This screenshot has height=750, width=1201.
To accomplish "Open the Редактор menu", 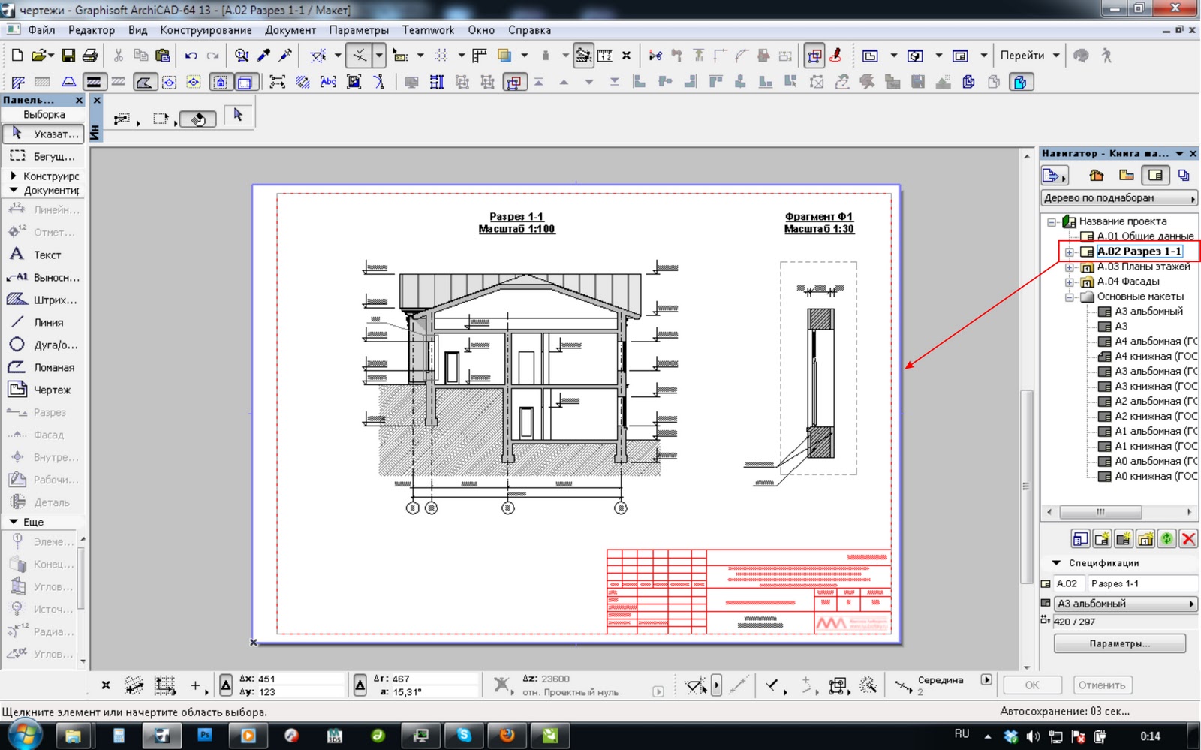I will click(92, 30).
